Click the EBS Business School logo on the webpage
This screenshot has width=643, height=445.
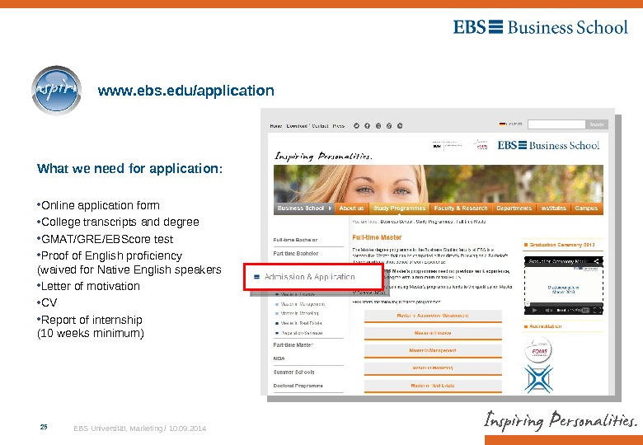click(x=548, y=145)
